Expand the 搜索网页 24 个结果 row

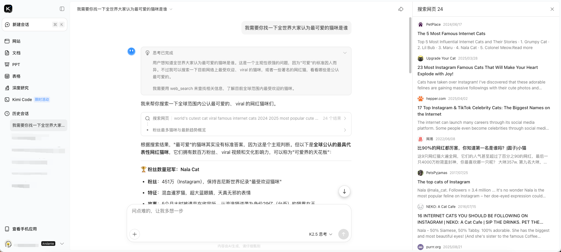pyautogui.click(x=246, y=118)
